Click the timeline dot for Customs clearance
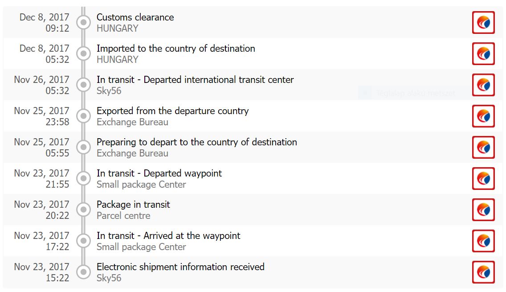 click(x=83, y=22)
